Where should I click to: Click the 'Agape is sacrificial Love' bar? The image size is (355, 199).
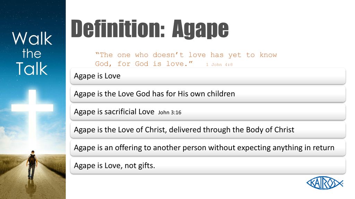pyautogui.click(x=208, y=112)
